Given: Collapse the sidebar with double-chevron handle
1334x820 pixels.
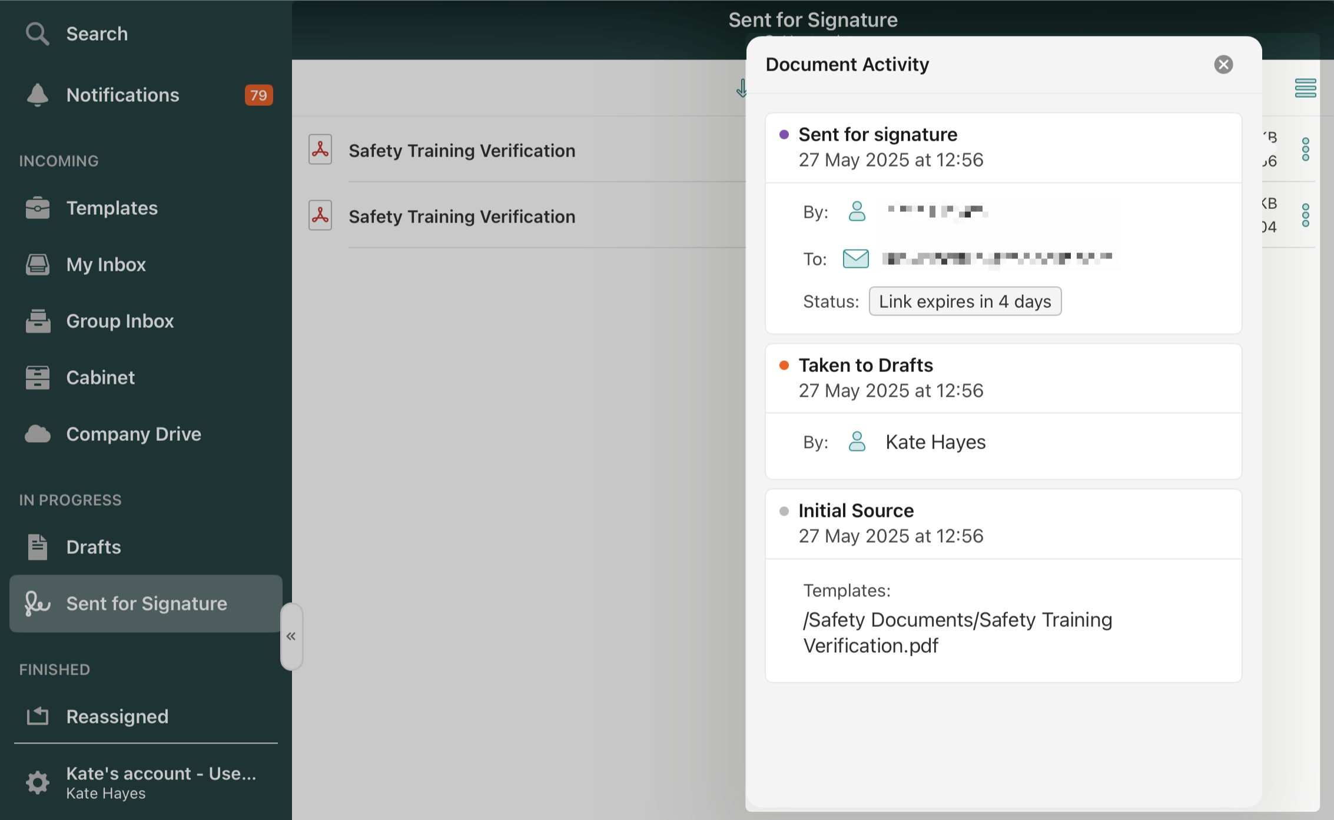Looking at the screenshot, I should (x=291, y=636).
